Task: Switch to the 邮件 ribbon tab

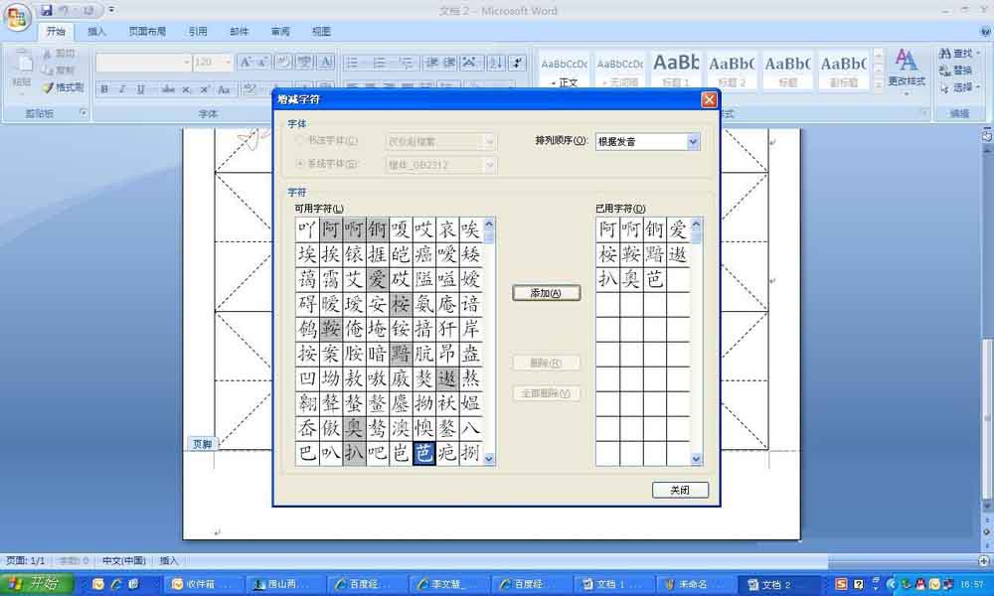Action: (239, 31)
